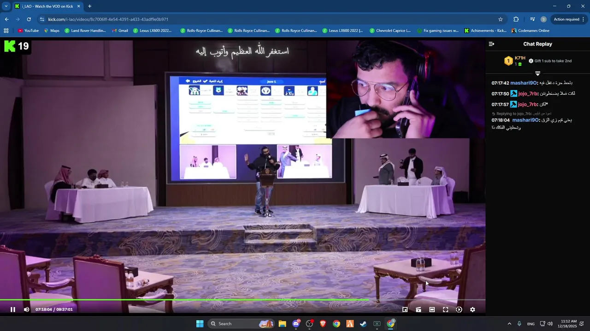The width and height of the screenshot is (590, 331).
Task: Open the browser extensions puzzle icon
Action: 516,19
